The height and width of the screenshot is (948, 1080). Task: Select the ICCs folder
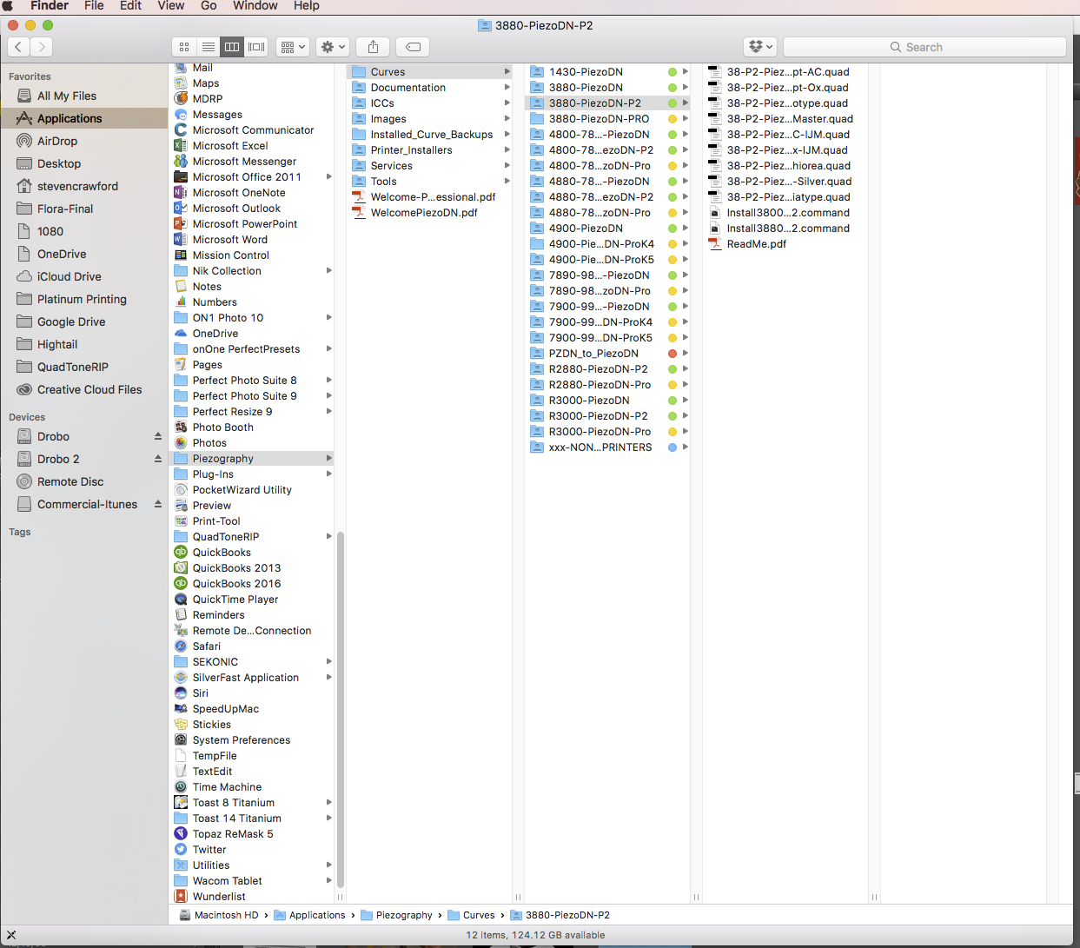coord(429,103)
